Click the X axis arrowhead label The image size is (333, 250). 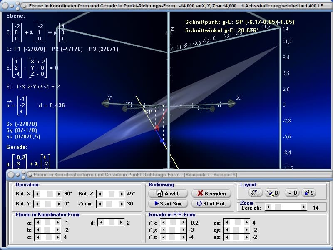pyautogui.click(x=238, y=97)
